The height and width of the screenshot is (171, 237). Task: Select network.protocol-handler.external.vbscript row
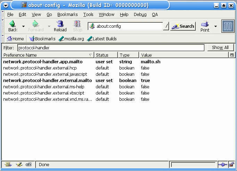119,93
